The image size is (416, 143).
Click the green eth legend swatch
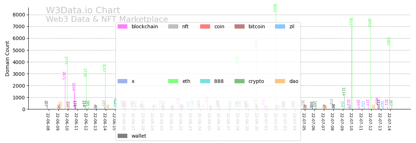(x=173, y=81)
